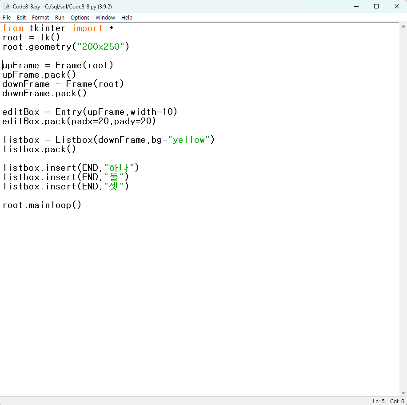
Task: Click the 'listbox.pack()' line
Action: coord(39,149)
